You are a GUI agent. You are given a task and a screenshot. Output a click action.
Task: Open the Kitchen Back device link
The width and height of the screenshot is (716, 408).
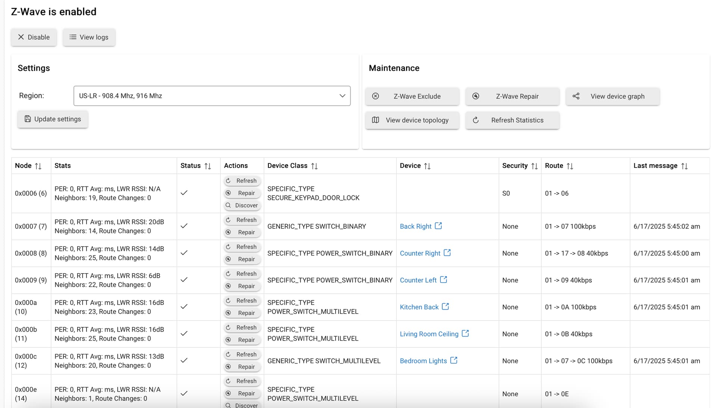419,307
